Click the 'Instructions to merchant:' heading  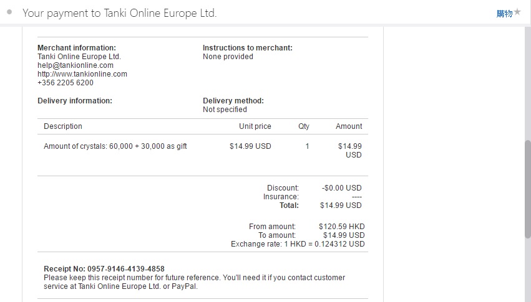tap(248, 48)
